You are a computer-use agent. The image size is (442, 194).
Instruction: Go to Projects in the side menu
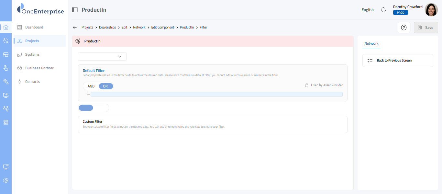32,41
